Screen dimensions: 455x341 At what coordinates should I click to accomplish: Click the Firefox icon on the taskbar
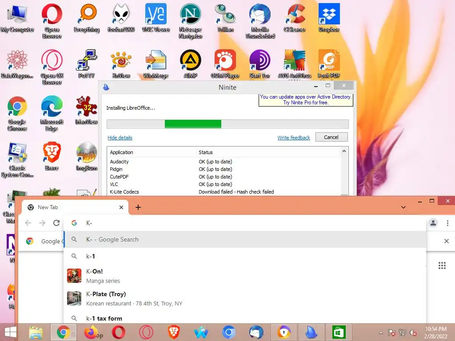(x=91, y=332)
